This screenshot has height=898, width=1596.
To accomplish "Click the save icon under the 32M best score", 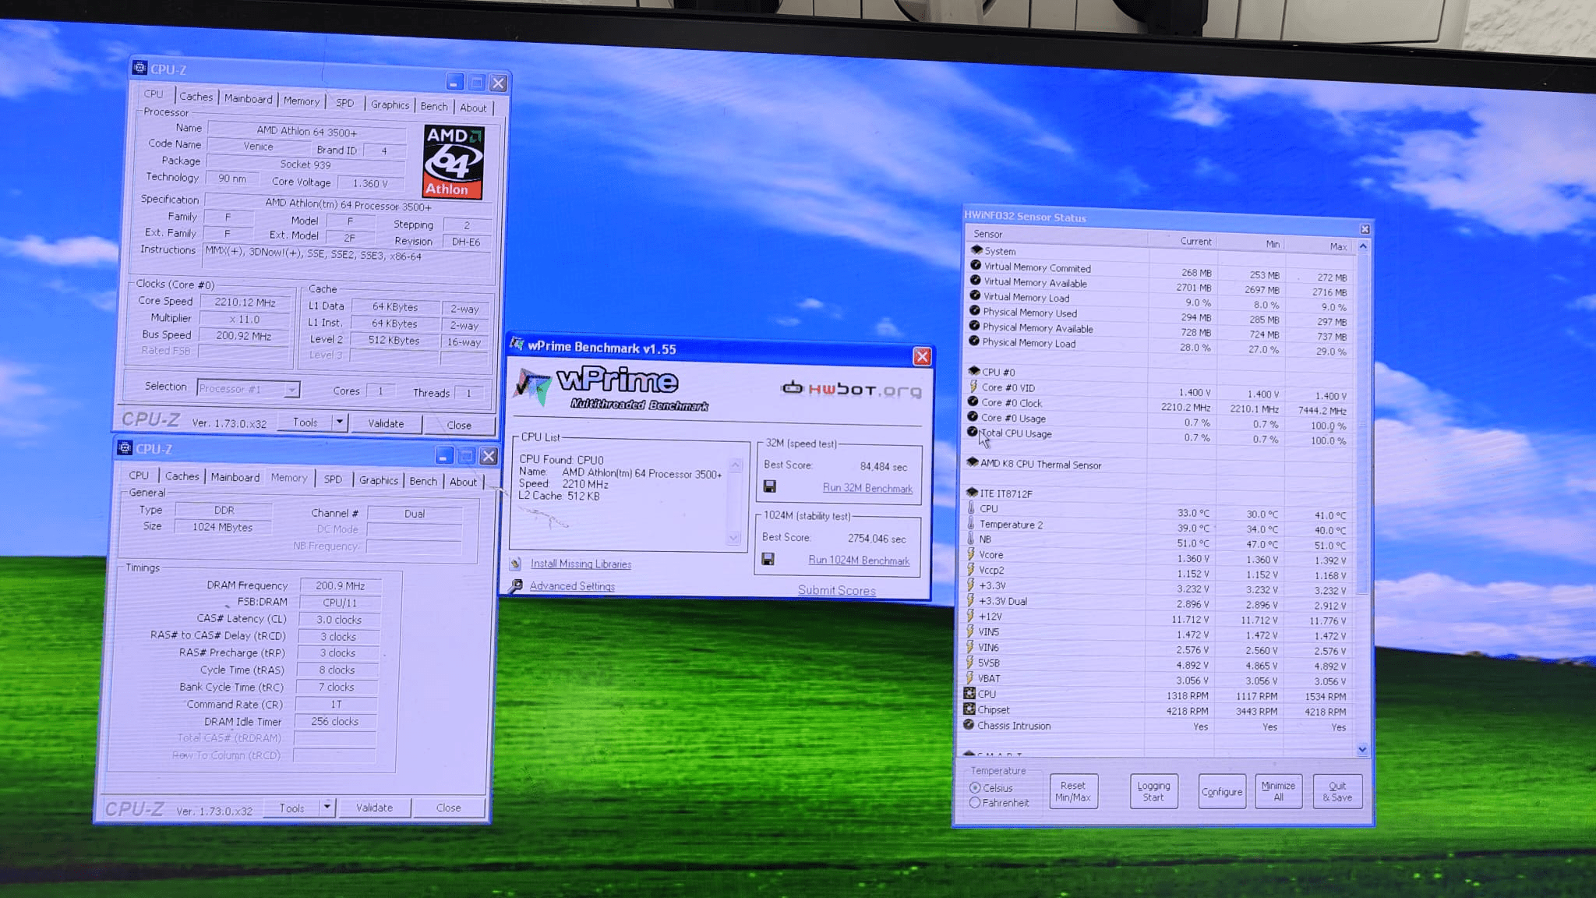I will click(770, 486).
